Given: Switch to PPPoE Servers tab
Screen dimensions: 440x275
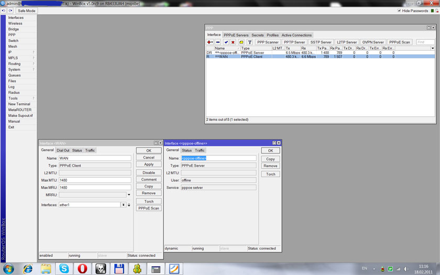Looking at the screenshot, I should (236, 35).
